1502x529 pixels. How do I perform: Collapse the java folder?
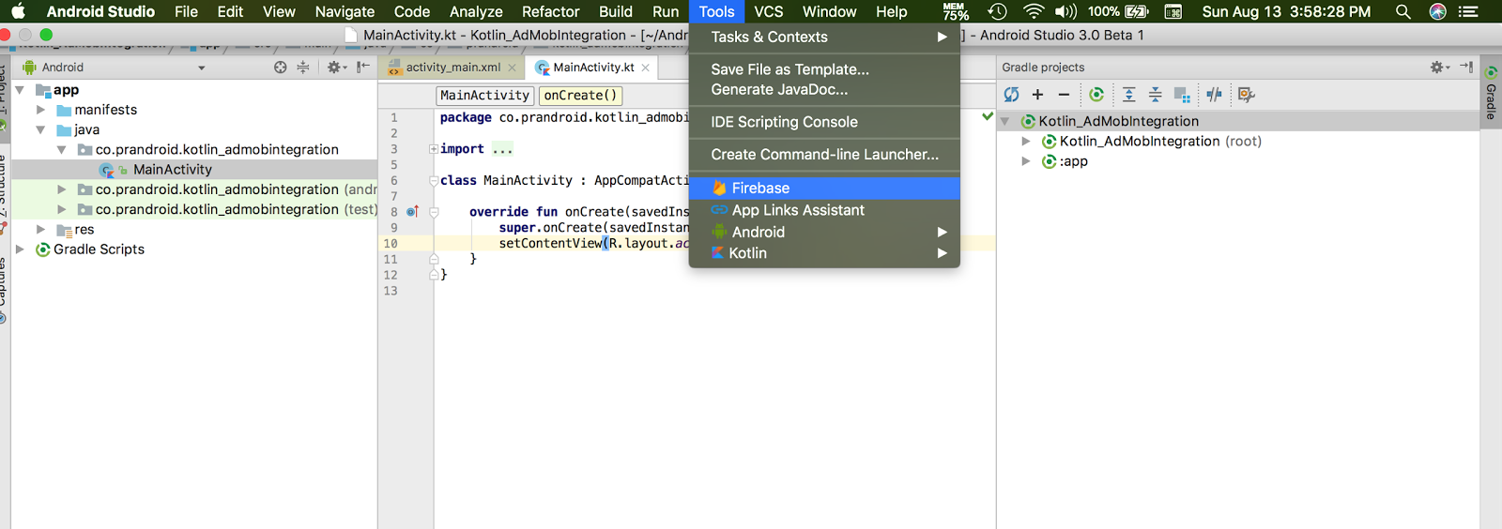pos(40,129)
